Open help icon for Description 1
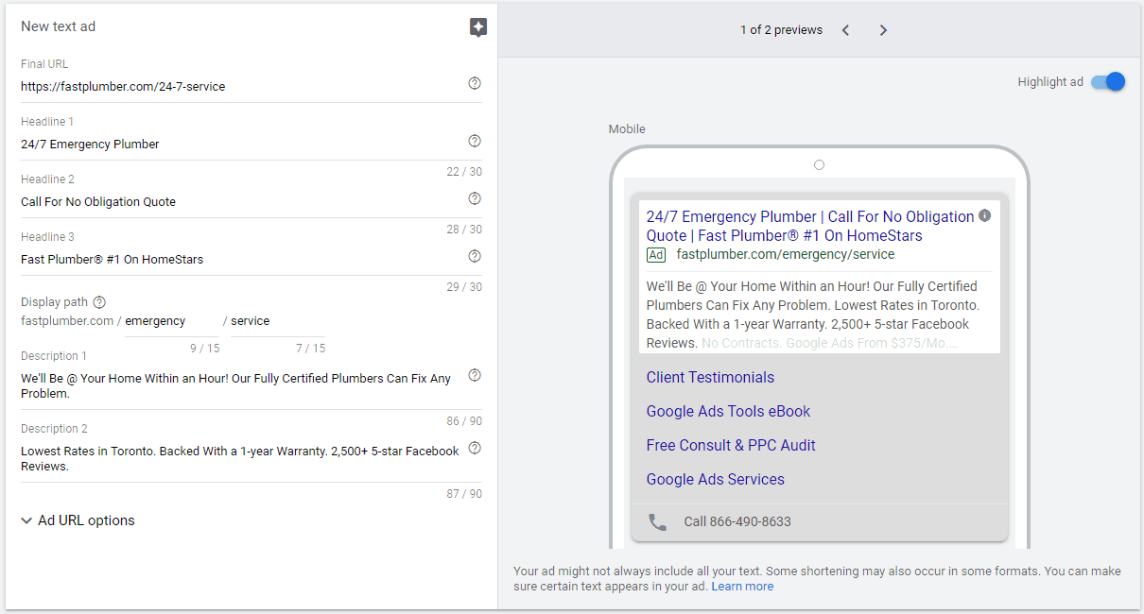1144x614 pixels. coord(475,375)
